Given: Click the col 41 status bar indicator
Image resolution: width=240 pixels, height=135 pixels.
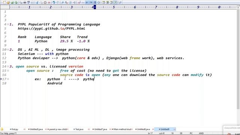Looking at the screenshot, I should click(x=162, y=133).
